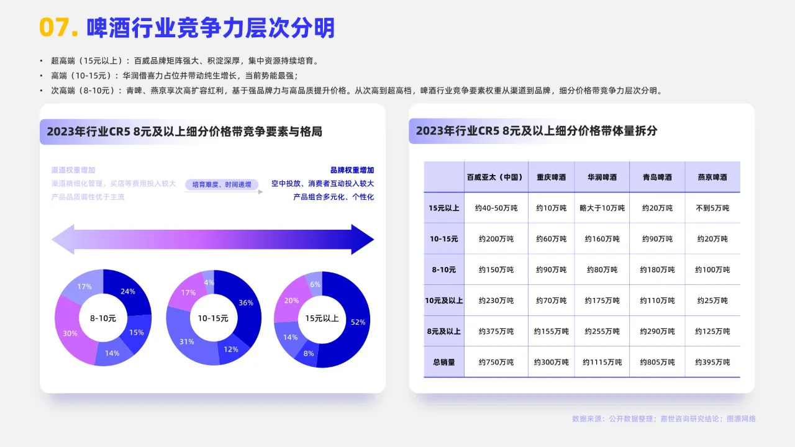
Task: Click the cell 约155万吨
Action: 551,332
